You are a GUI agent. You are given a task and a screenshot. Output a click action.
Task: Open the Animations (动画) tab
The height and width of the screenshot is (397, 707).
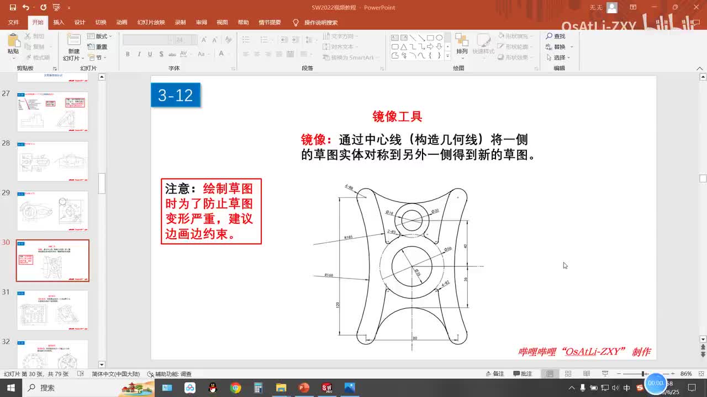point(122,23)
